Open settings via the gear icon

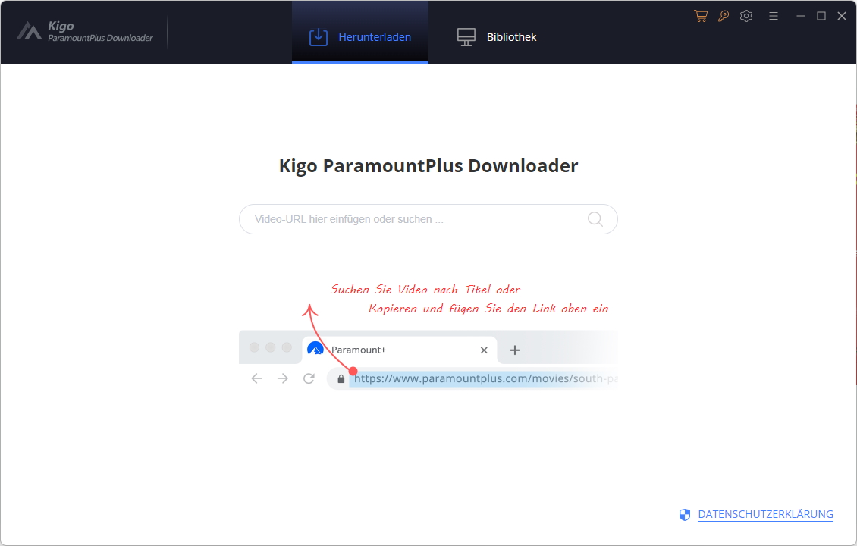(x=746, y=16)
